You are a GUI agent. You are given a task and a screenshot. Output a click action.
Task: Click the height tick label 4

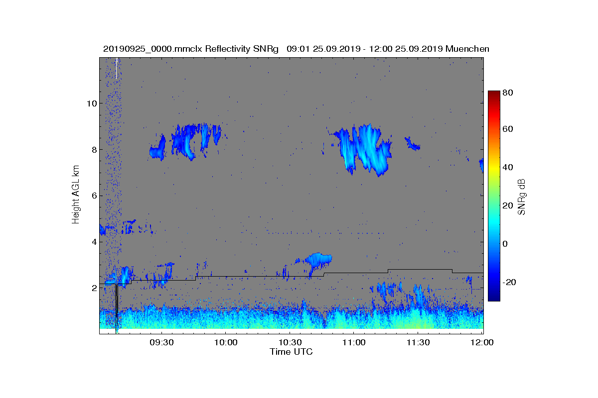pyautogui.click(x=93, y=242)
